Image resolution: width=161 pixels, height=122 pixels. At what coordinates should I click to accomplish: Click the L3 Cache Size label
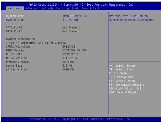(x=17, y=69)
